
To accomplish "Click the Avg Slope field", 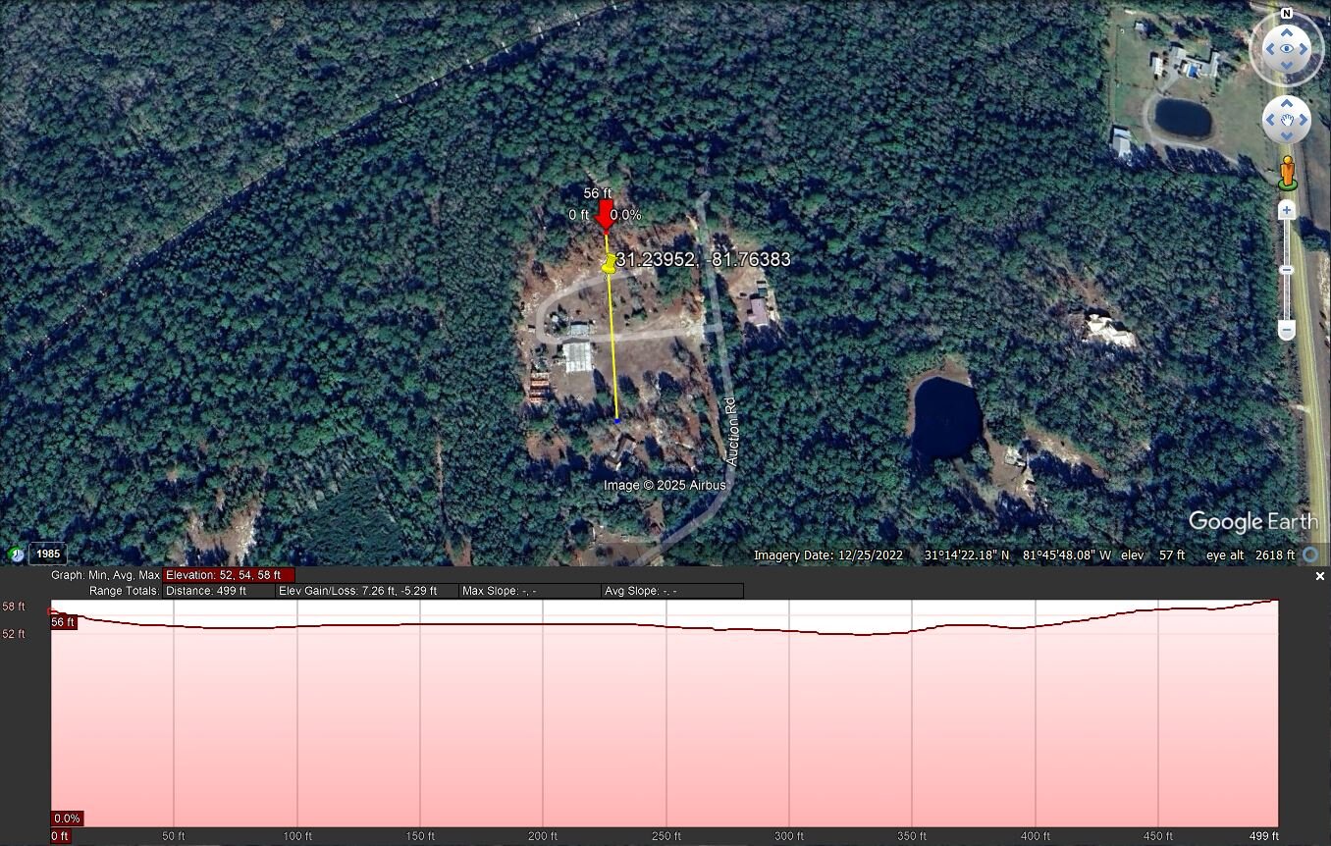I will tap(671, 591).
